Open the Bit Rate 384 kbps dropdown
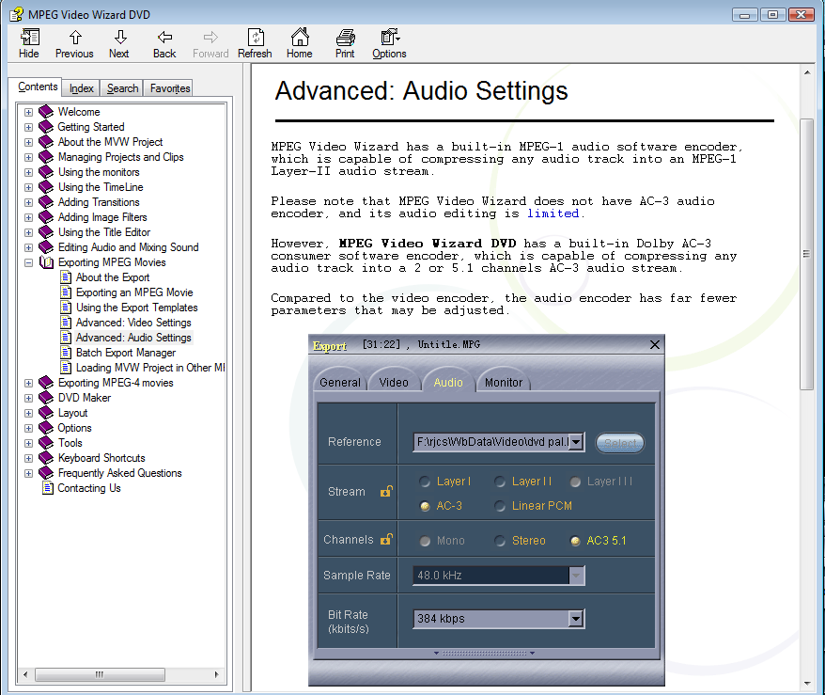The height and width of the screenshot is (695, 825). pos(576,619)
